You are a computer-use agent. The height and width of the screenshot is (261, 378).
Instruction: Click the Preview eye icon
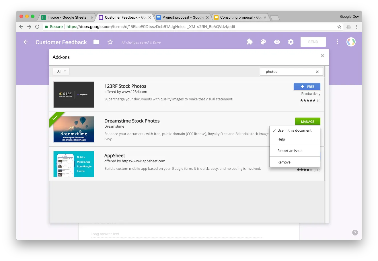(277, 42)
